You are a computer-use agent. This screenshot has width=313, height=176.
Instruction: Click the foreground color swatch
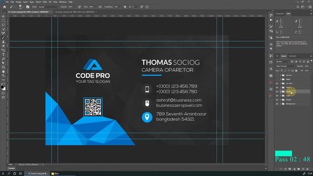point(2,87)
